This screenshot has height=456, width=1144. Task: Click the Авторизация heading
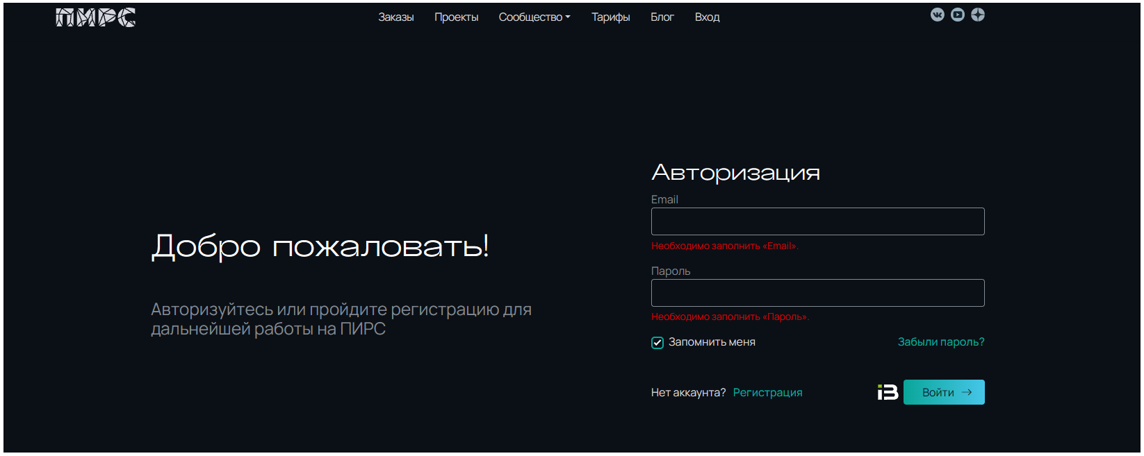[736, 172]
